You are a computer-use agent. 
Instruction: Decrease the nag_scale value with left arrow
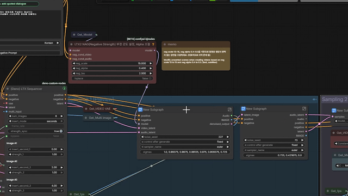pos(74,63)
